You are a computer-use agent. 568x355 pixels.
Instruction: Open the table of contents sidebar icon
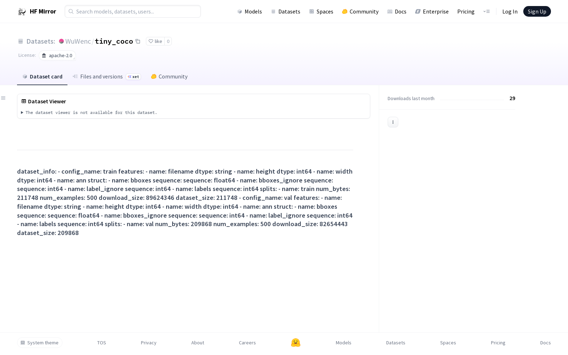[x=3, y=98]
